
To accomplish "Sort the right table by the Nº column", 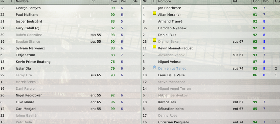I will 145,1.
